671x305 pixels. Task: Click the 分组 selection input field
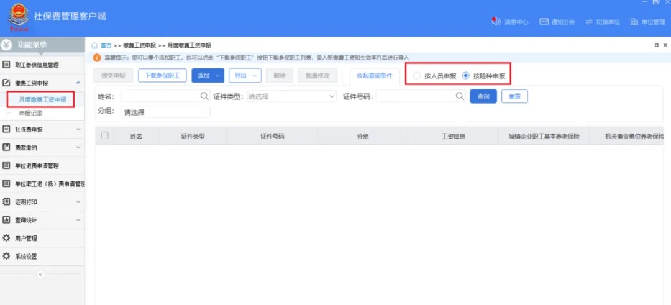pos(165,112)
